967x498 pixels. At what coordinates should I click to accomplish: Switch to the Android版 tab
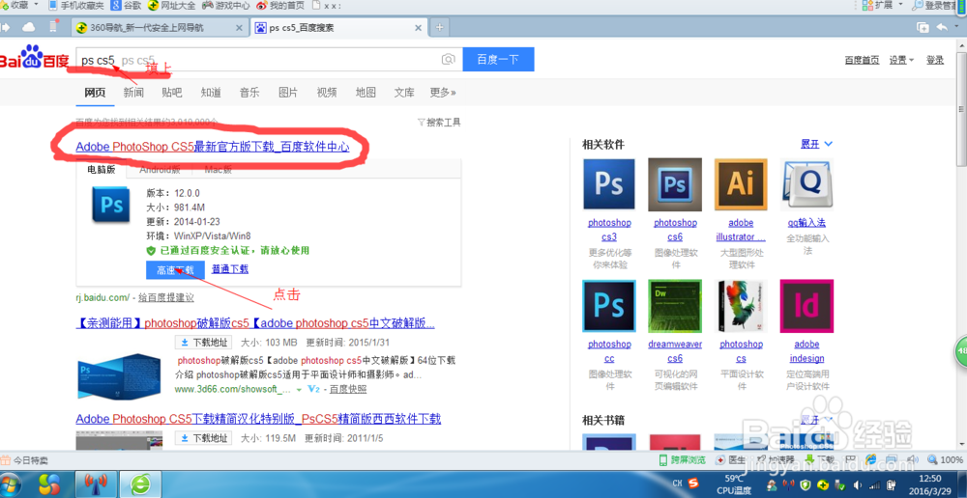[160, 170]
